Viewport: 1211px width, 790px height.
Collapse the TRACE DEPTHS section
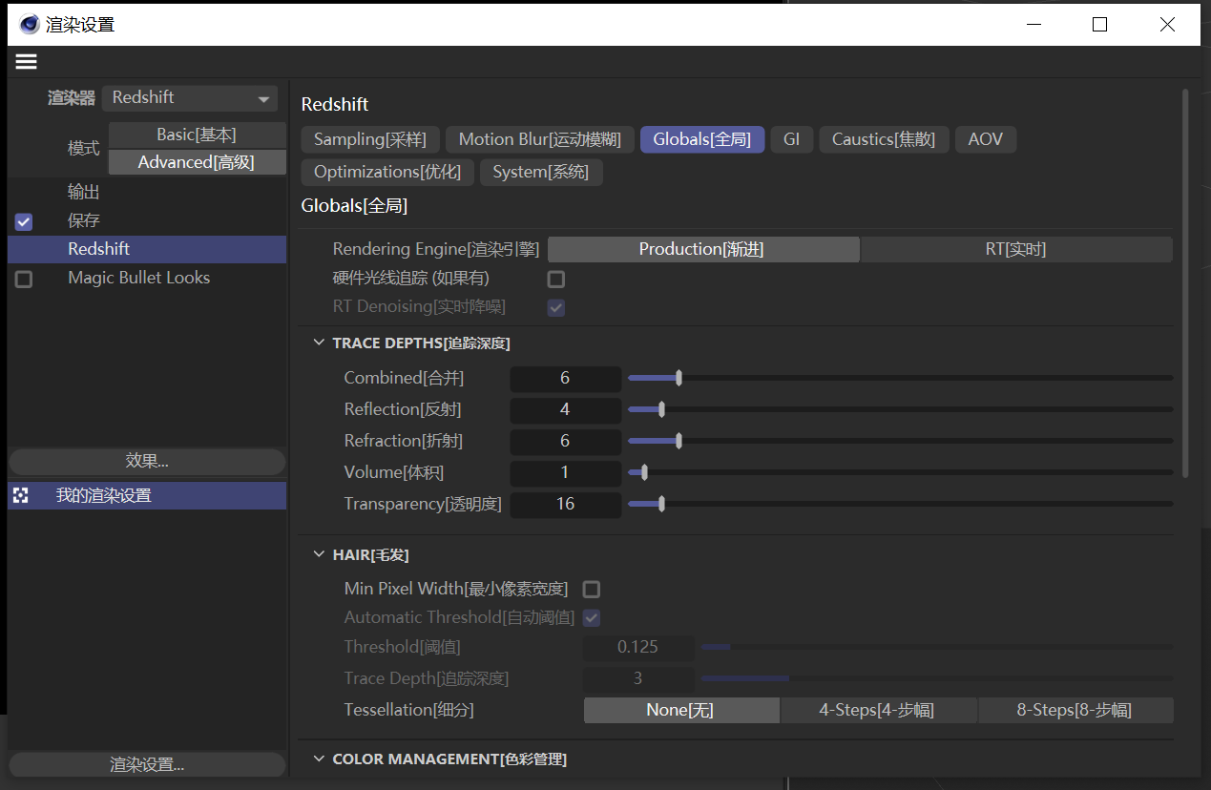point(319,343)
